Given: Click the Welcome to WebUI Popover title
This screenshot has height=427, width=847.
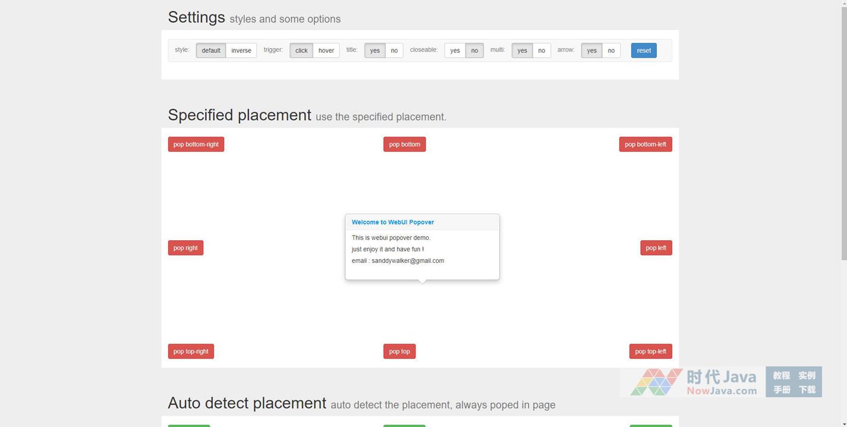Looking at the screenshot, I should coord(393,222).
